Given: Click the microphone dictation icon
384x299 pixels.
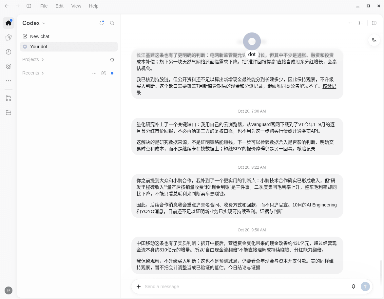Looking at the screenshot, I should (x=354, y=287).
